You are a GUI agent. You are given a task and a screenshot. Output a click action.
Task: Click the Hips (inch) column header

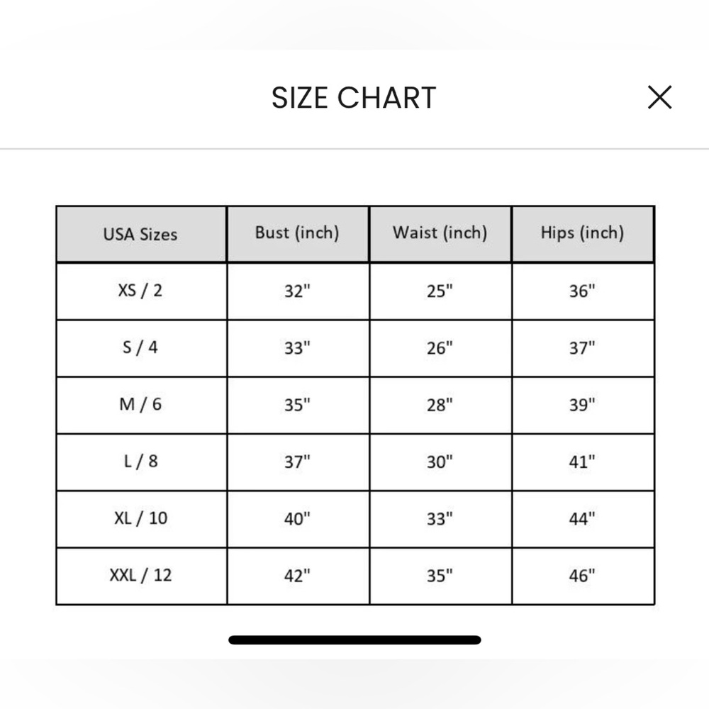[583, 233]
